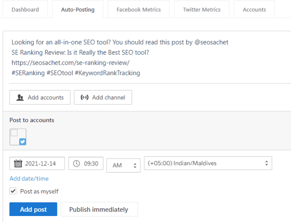
Task: Open the Indian/Maldives timezone dropdown
Action: click(208, 163)
